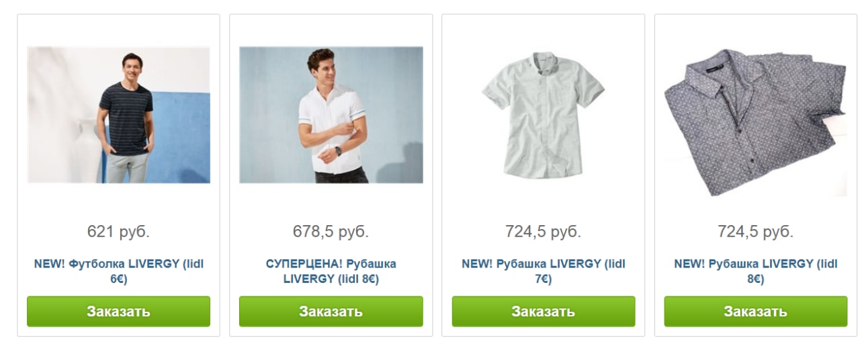Open link СУПЕРЦЕНА! Рубашка LIVERGY (lidl 8€)

click(331, 271)
